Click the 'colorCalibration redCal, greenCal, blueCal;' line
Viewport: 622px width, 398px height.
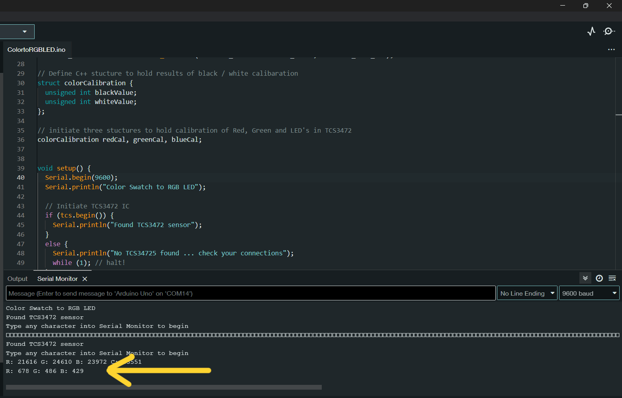tap(119, 140)
